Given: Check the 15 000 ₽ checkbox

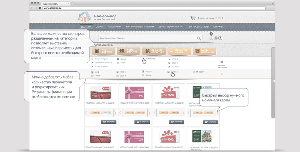Looking at the screenshot, I should 194,72.
